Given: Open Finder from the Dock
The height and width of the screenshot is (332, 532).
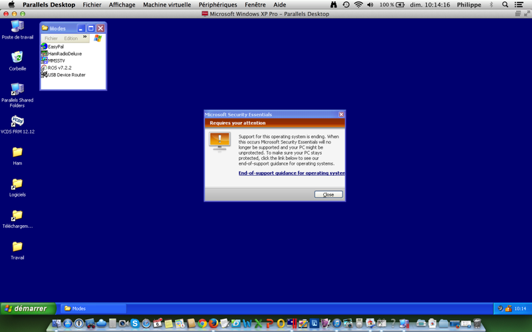Looking at the screenshot, I should [57, 323].
